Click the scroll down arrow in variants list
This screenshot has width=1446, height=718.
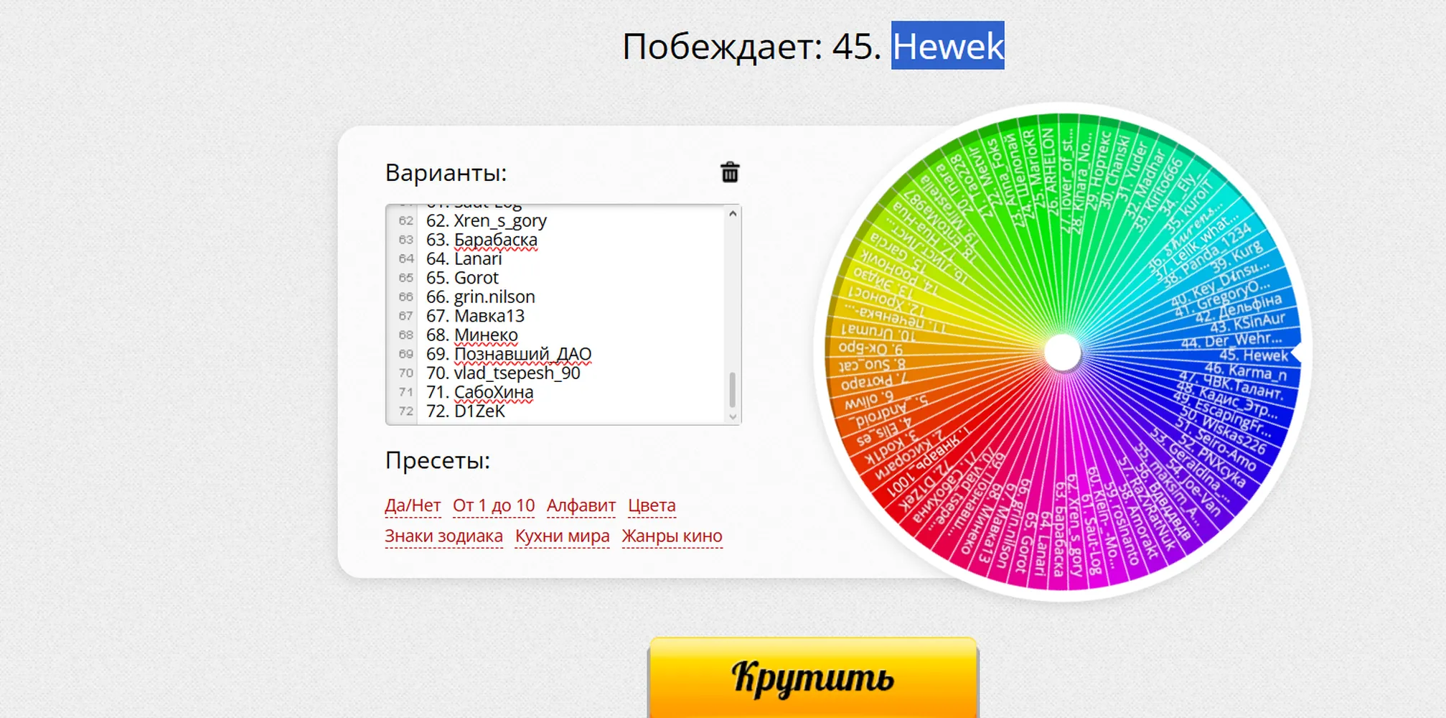coord(733,416)
